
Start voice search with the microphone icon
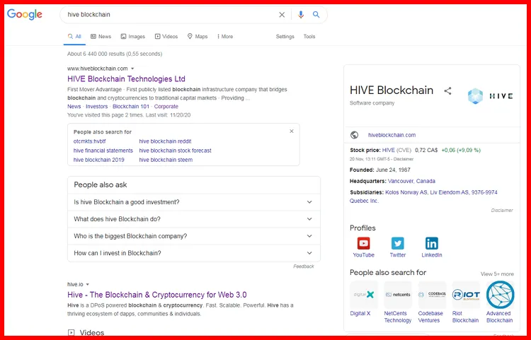[301, 15]
